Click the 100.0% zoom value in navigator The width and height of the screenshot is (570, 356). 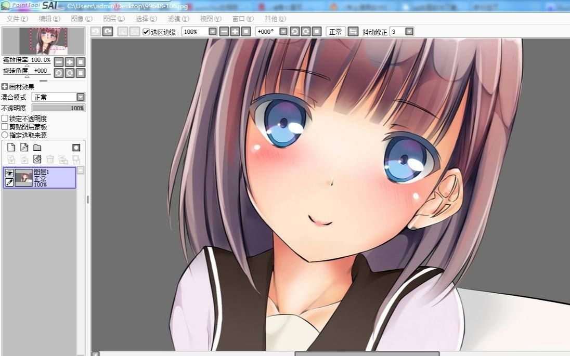coord(41,60)
